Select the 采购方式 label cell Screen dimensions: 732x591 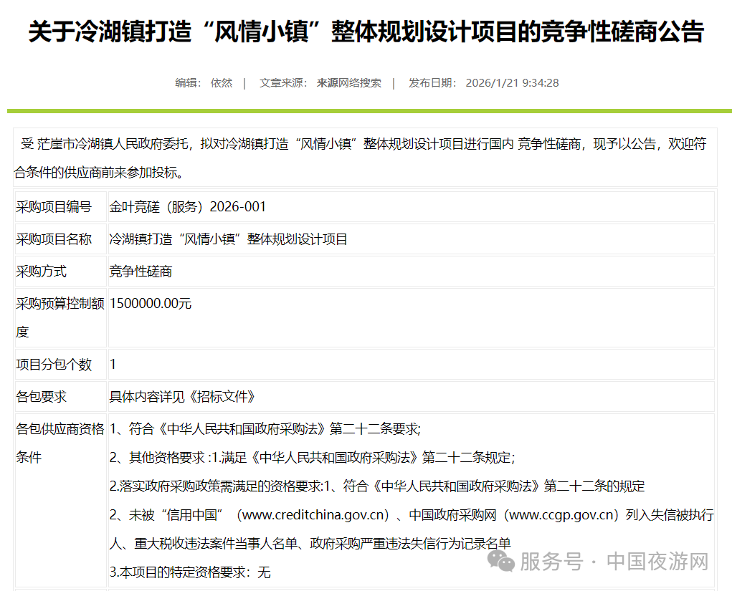[42, 272]
